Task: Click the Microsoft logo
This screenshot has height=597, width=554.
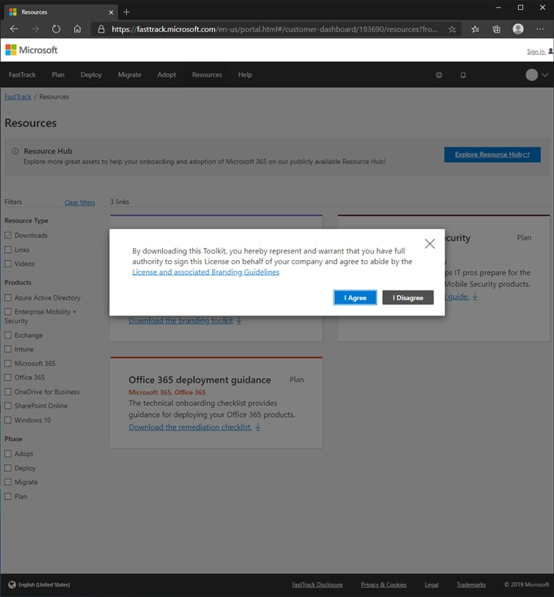Action: 31,50
